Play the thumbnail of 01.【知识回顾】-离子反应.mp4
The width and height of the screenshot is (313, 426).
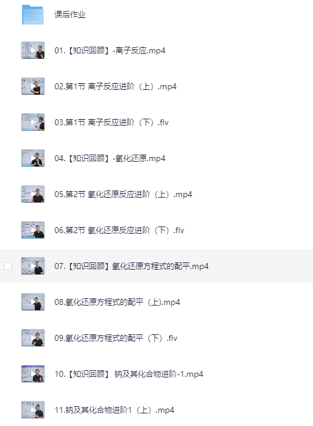point(33,50)
